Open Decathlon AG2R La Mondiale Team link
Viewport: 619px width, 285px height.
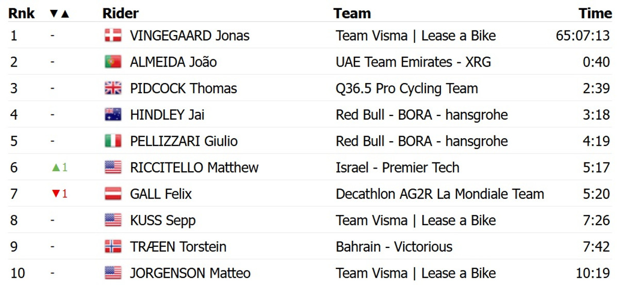pos(439,194)
